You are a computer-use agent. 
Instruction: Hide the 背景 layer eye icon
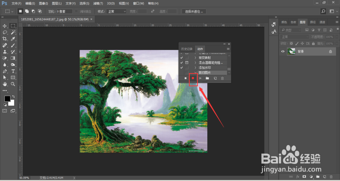[x=283, y=52]
